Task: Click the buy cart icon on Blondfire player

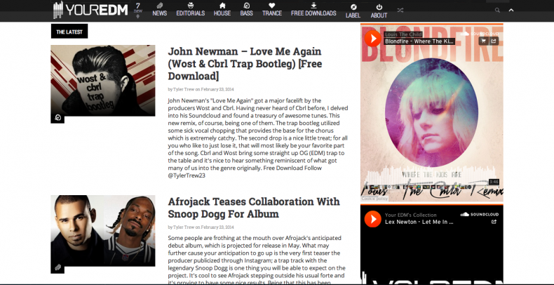Action: pos(485,41)
